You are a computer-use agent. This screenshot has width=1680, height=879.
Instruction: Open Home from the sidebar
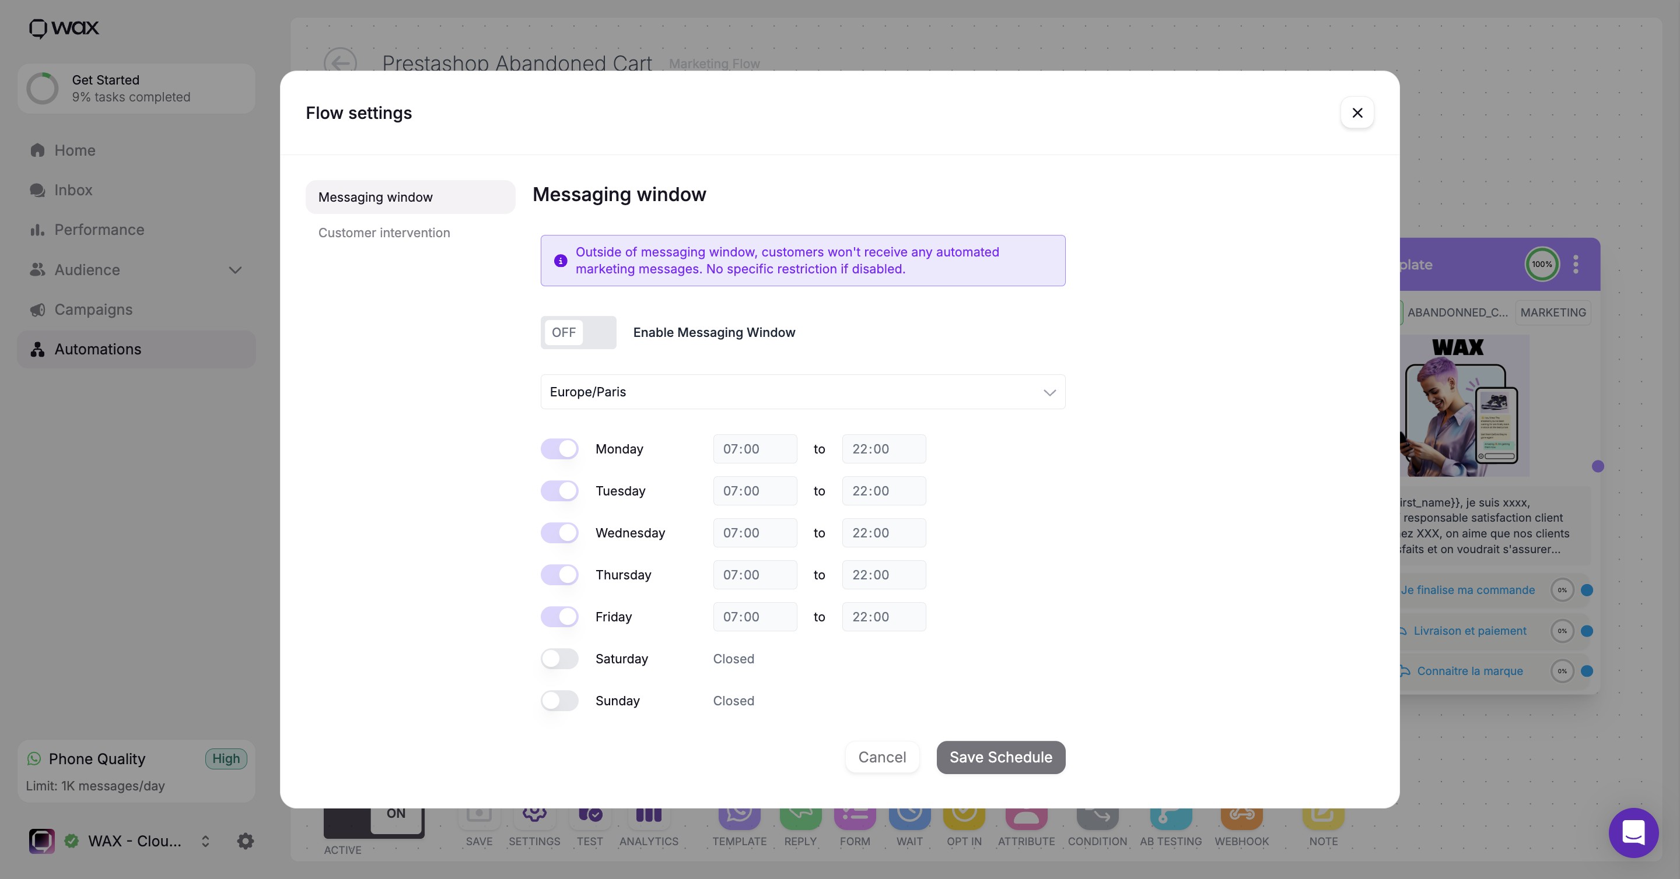coord(136,150)
